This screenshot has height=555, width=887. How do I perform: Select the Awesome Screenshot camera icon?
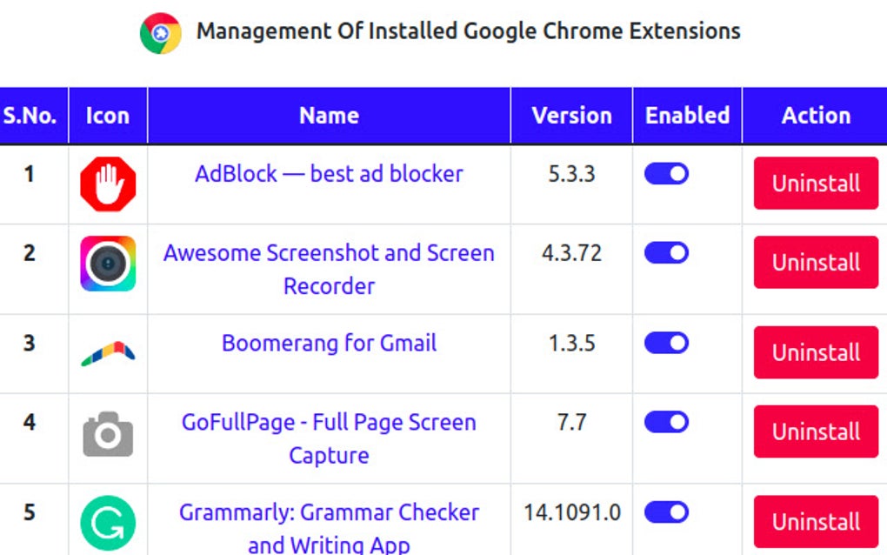[107, 263]
